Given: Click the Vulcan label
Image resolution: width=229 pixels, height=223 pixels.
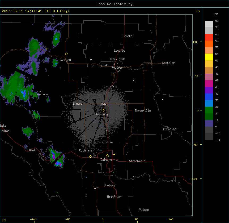Looking at the screenshot, I should tap(144, 210).
